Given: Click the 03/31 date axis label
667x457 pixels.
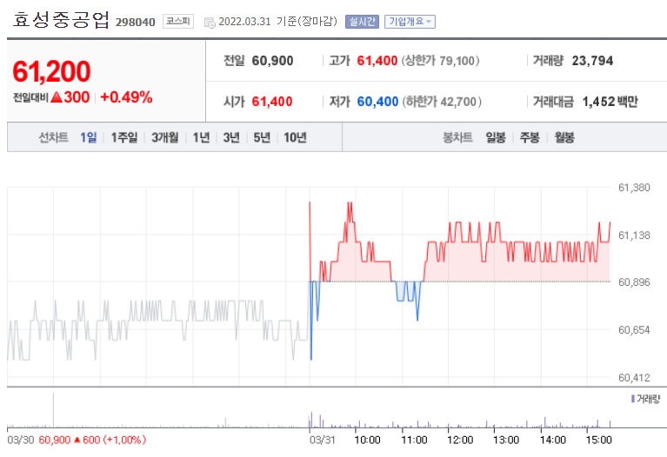Looking at the screenshot, I should [x=322, y=440].
